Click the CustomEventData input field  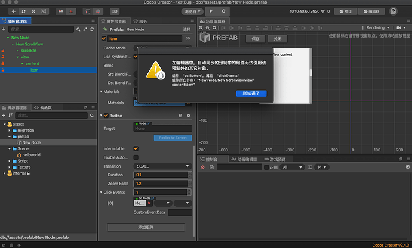[x=180, y=212]
